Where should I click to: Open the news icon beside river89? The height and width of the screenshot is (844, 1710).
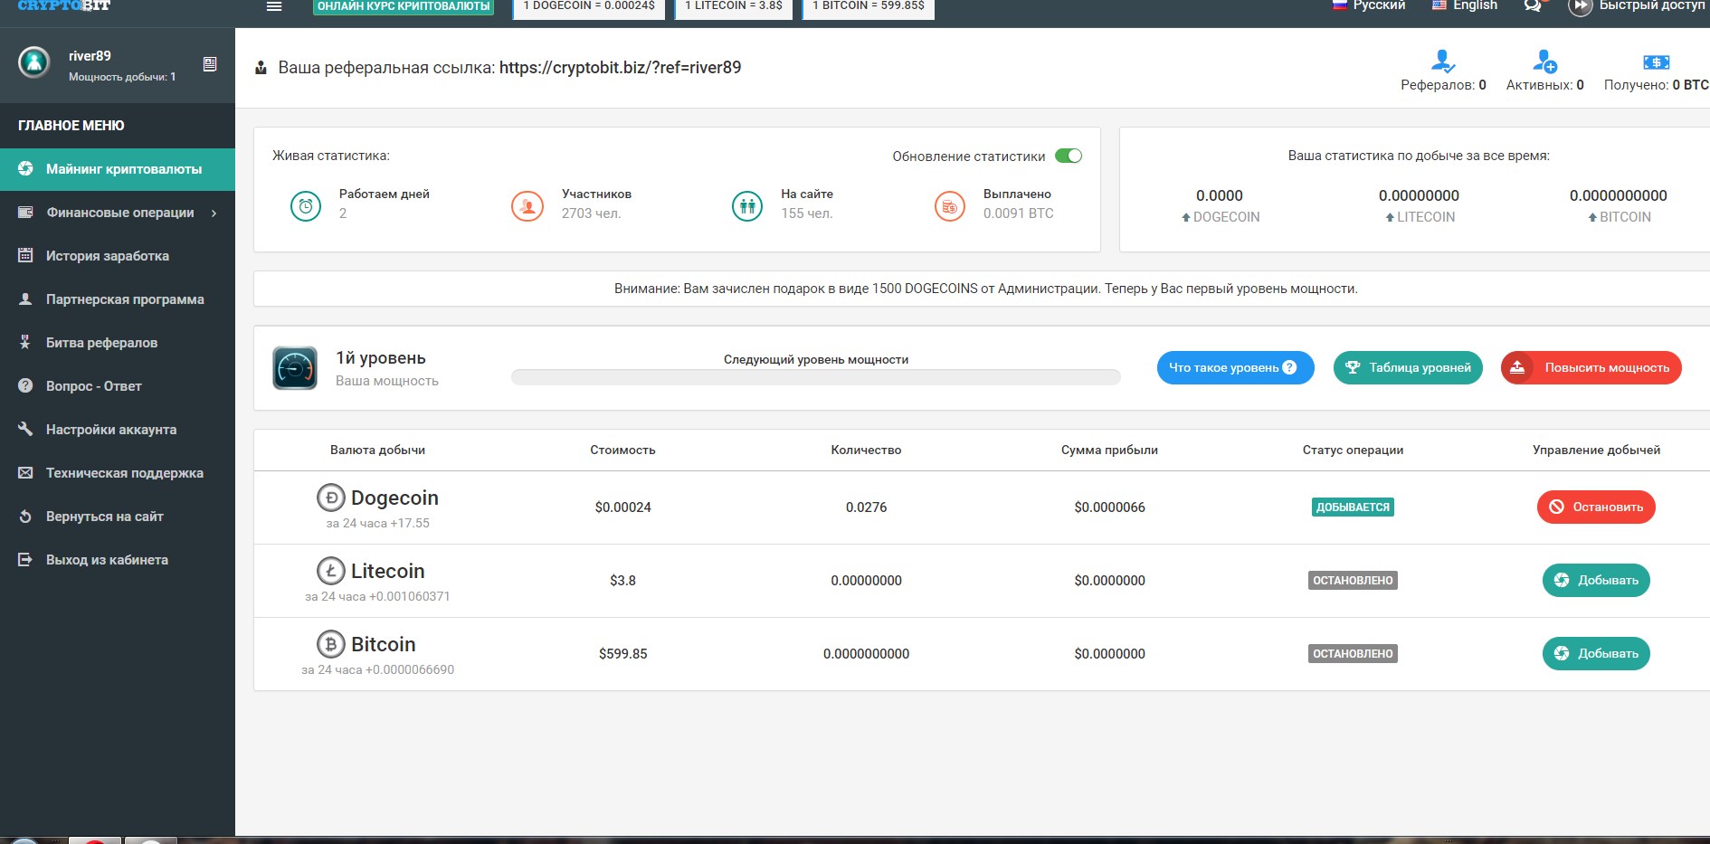pyautogui.click(x=210, y=64)
